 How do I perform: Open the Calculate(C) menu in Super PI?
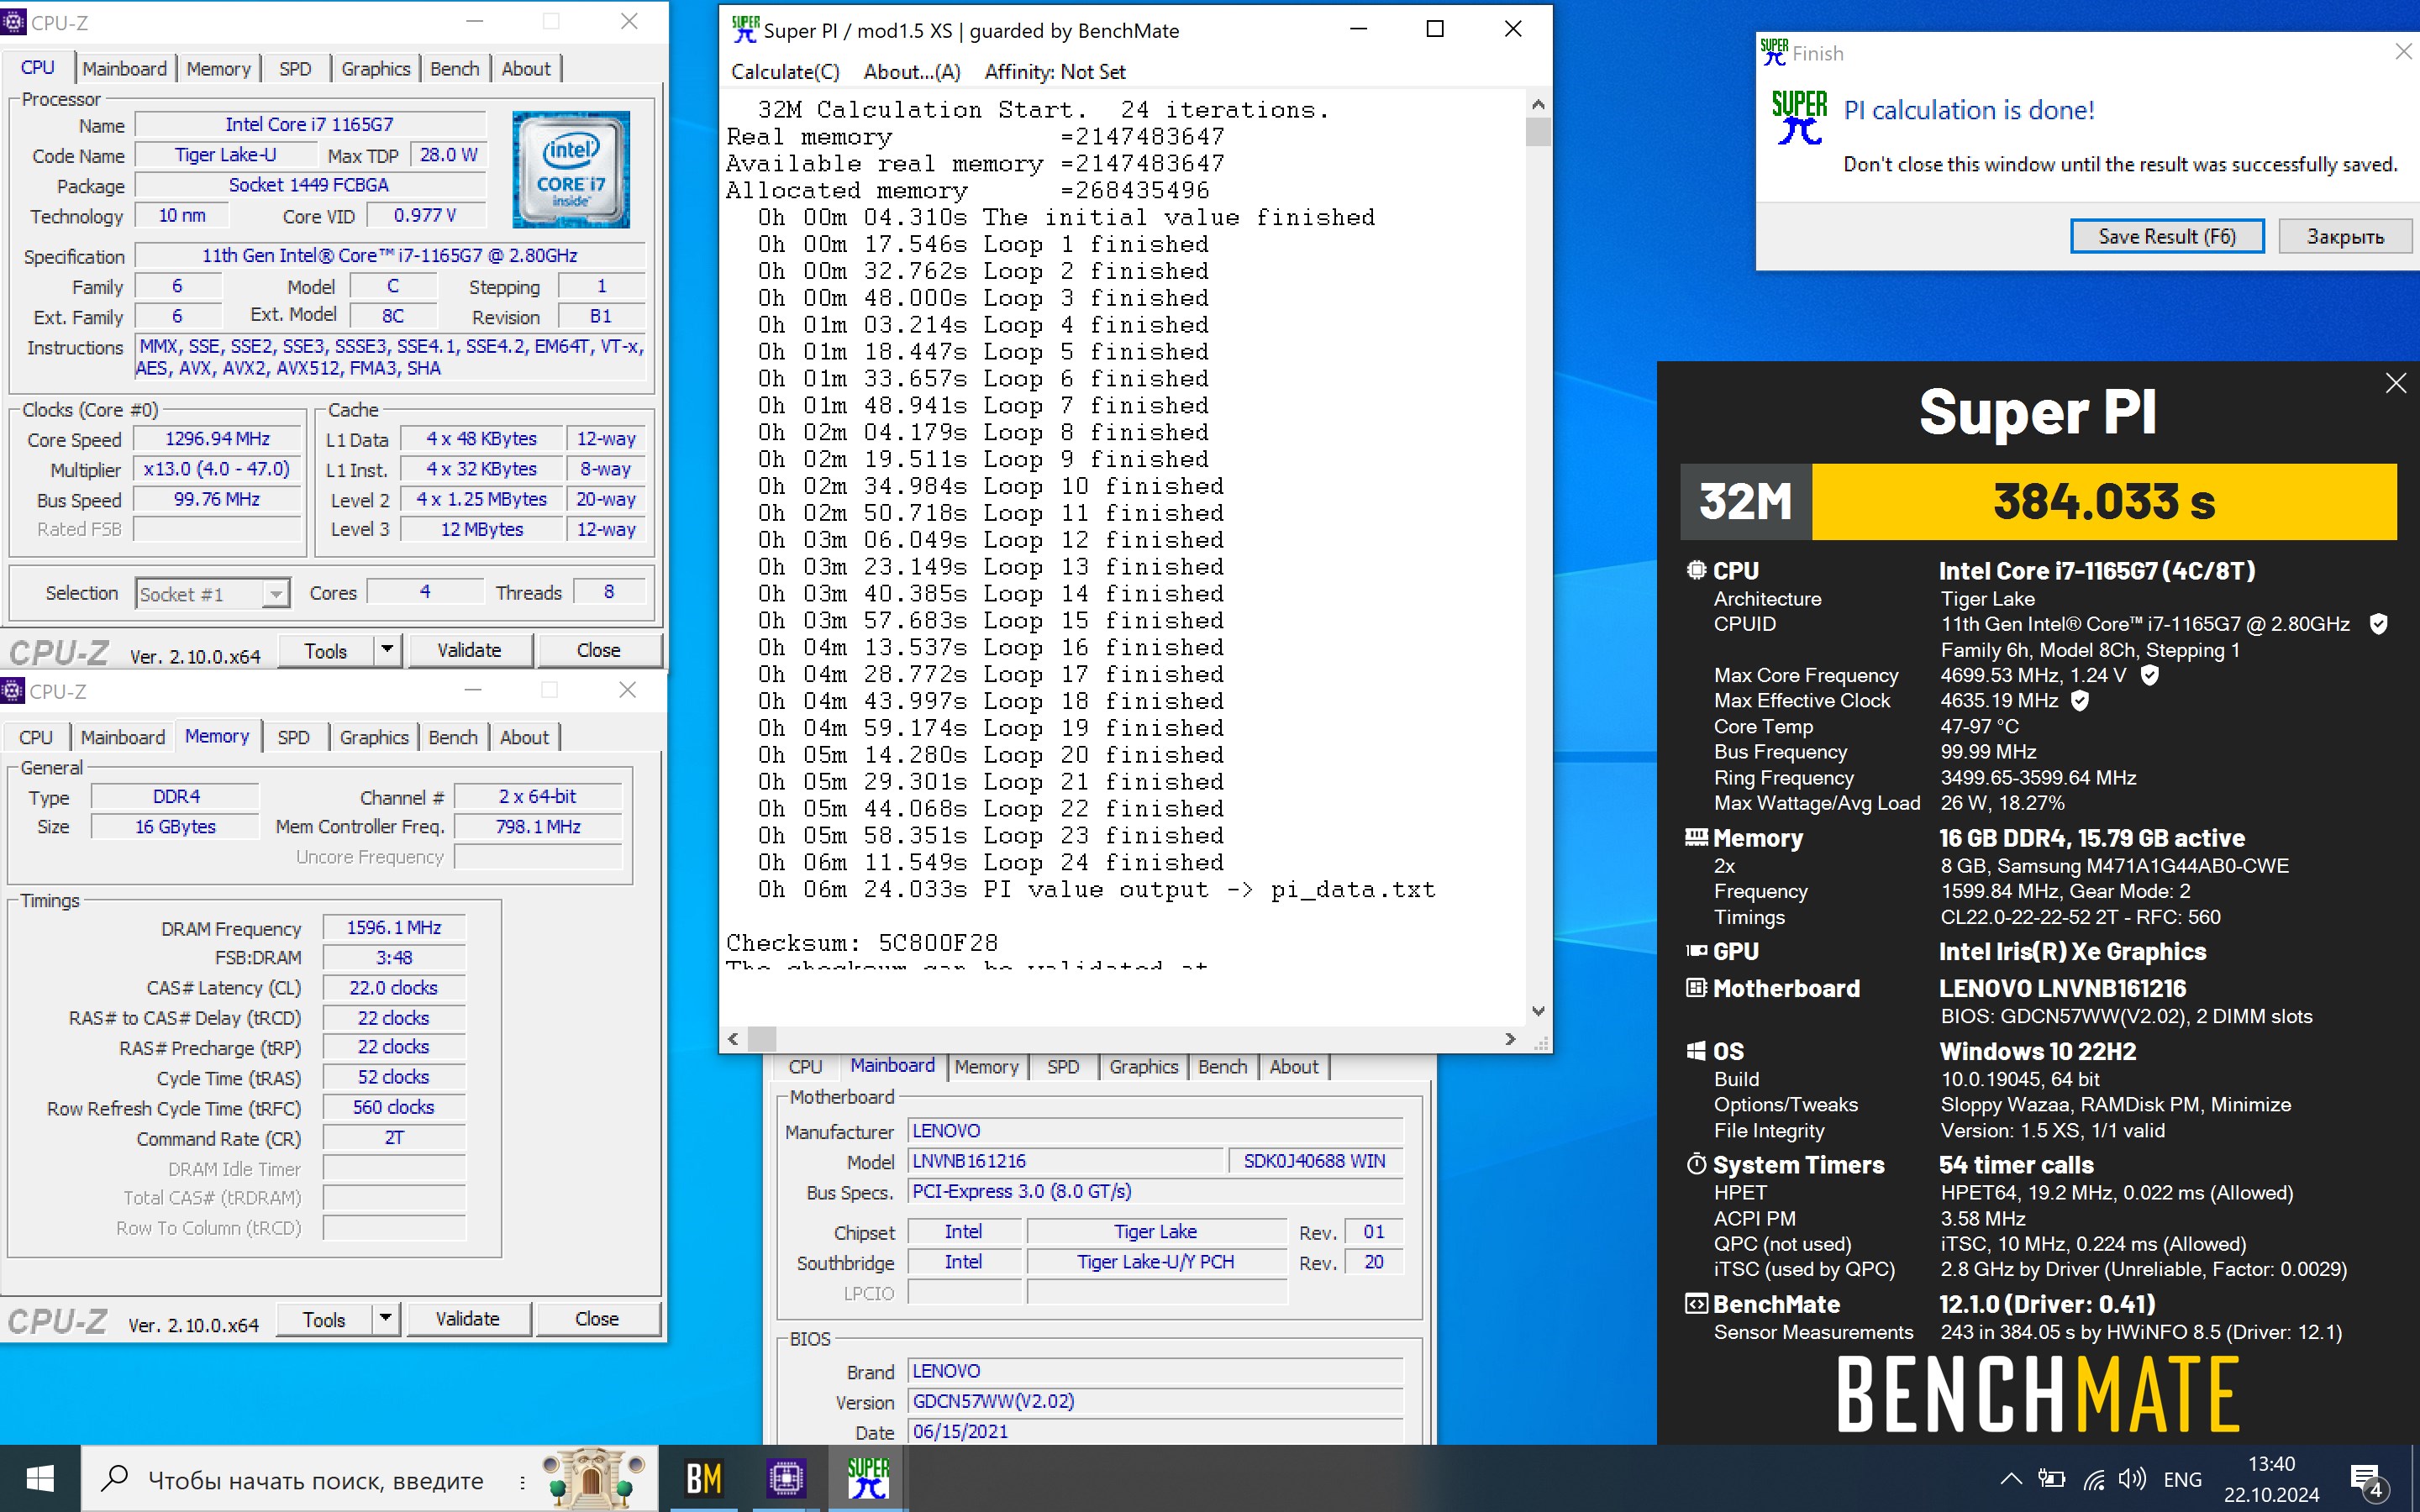(785, 72)
